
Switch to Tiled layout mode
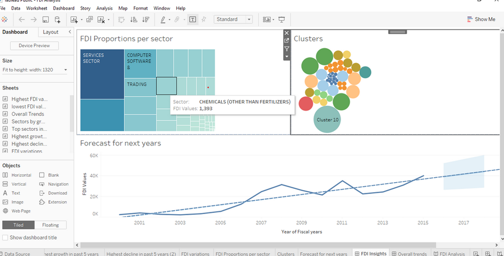pos(18,225)
